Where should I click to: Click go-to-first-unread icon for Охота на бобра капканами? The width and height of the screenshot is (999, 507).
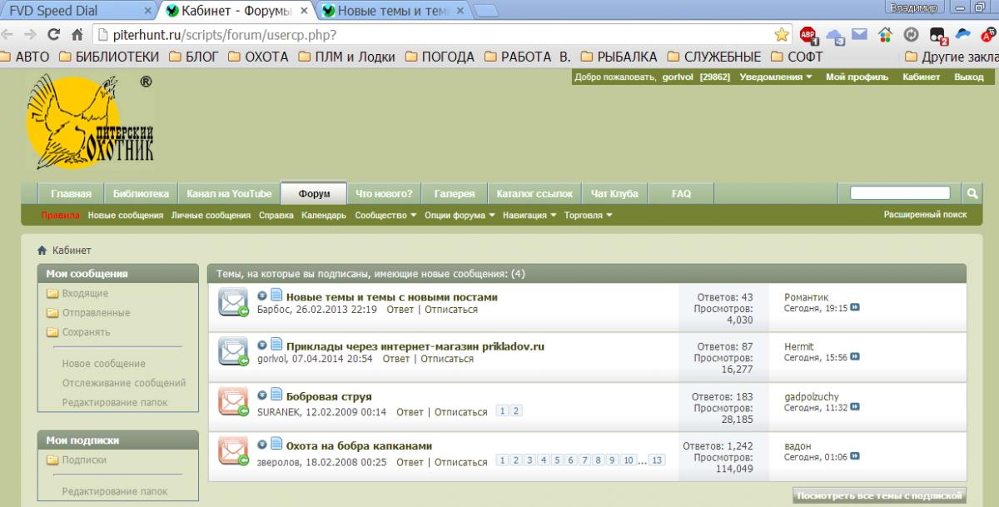262,446
